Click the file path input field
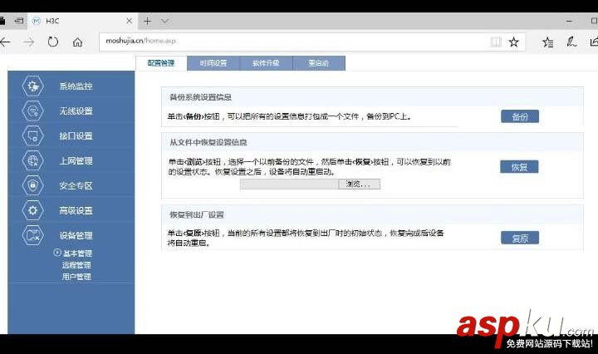This screenshot has height=354, width=598. (289, 184)
